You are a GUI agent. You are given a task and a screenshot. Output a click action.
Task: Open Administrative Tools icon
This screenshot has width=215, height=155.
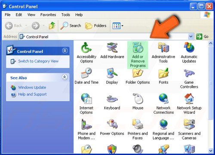(163, 47)
